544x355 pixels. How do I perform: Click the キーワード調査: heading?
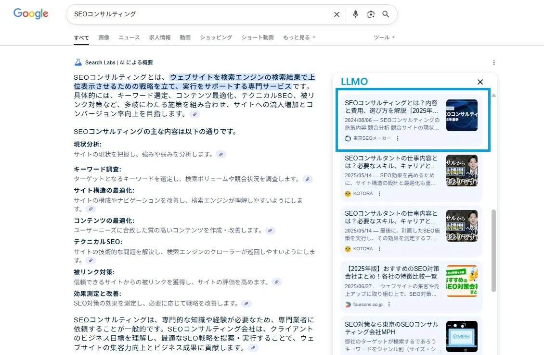point(98,170)
